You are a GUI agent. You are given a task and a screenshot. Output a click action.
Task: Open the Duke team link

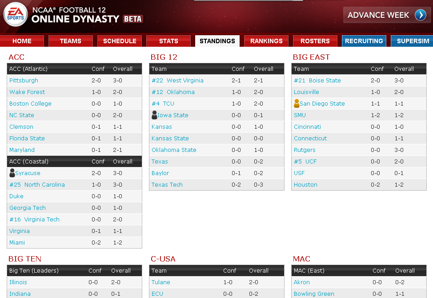coord(16,196)
